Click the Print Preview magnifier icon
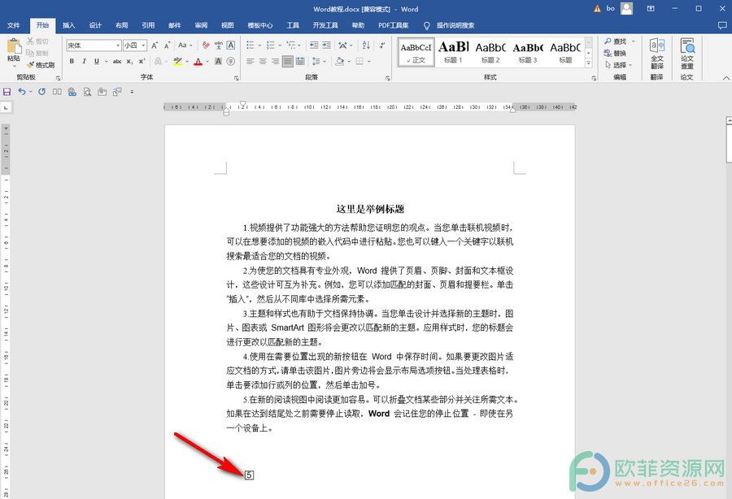 click(87, 92)
